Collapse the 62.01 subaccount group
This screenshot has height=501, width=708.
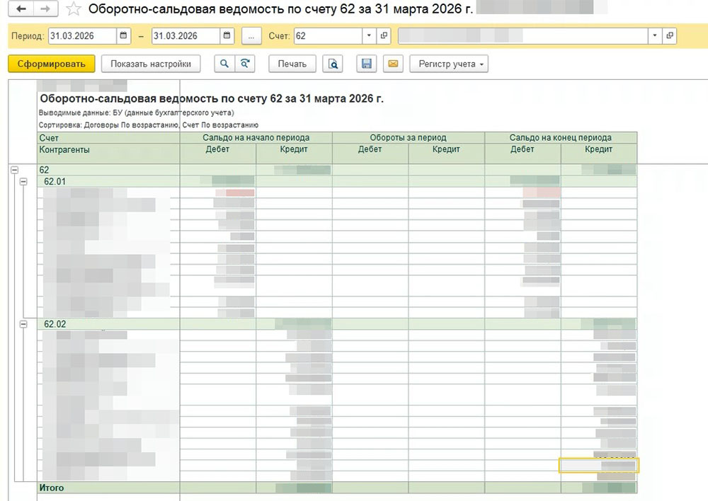[x=23, y=181]
